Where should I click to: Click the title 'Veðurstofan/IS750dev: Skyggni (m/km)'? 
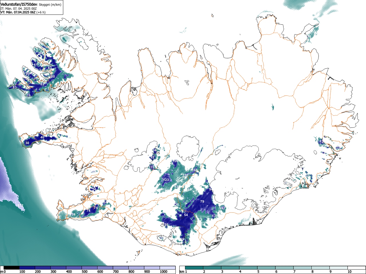[31, 4]
